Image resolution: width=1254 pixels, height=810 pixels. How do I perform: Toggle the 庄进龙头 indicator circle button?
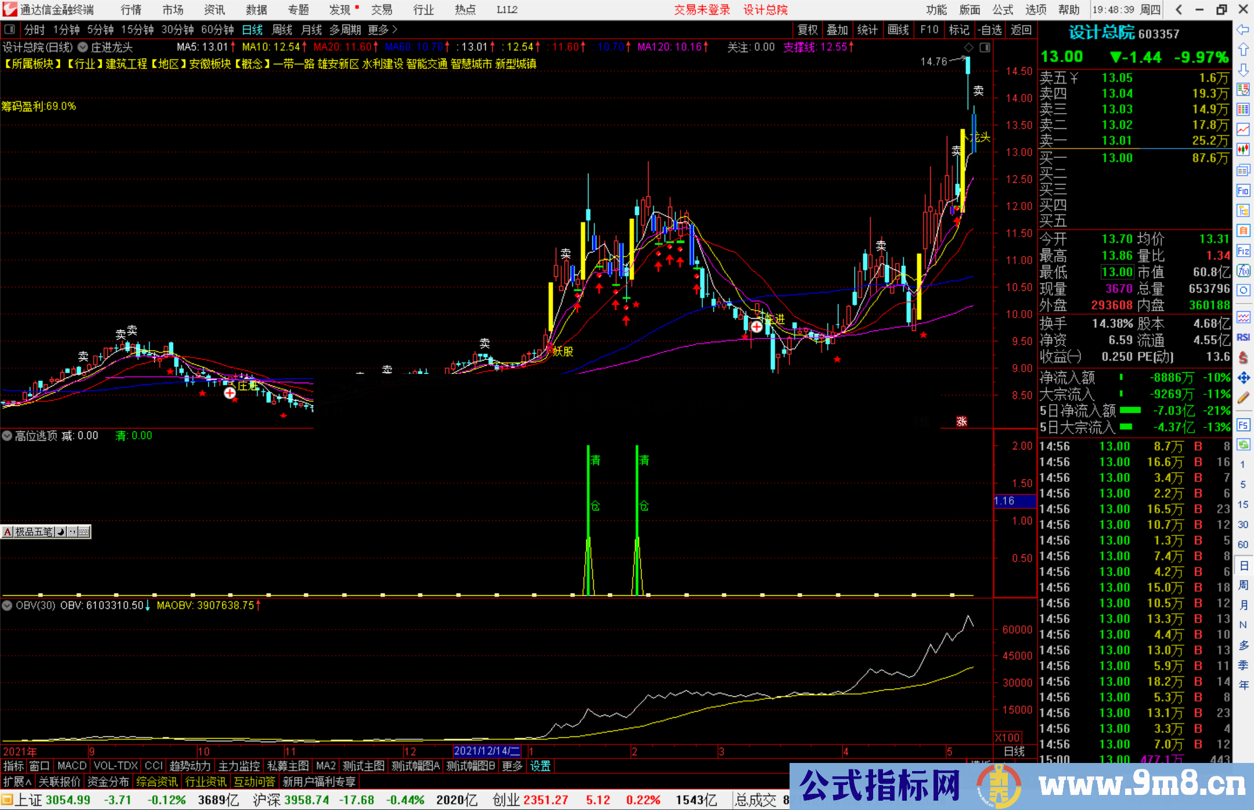[x=83, y=47]
